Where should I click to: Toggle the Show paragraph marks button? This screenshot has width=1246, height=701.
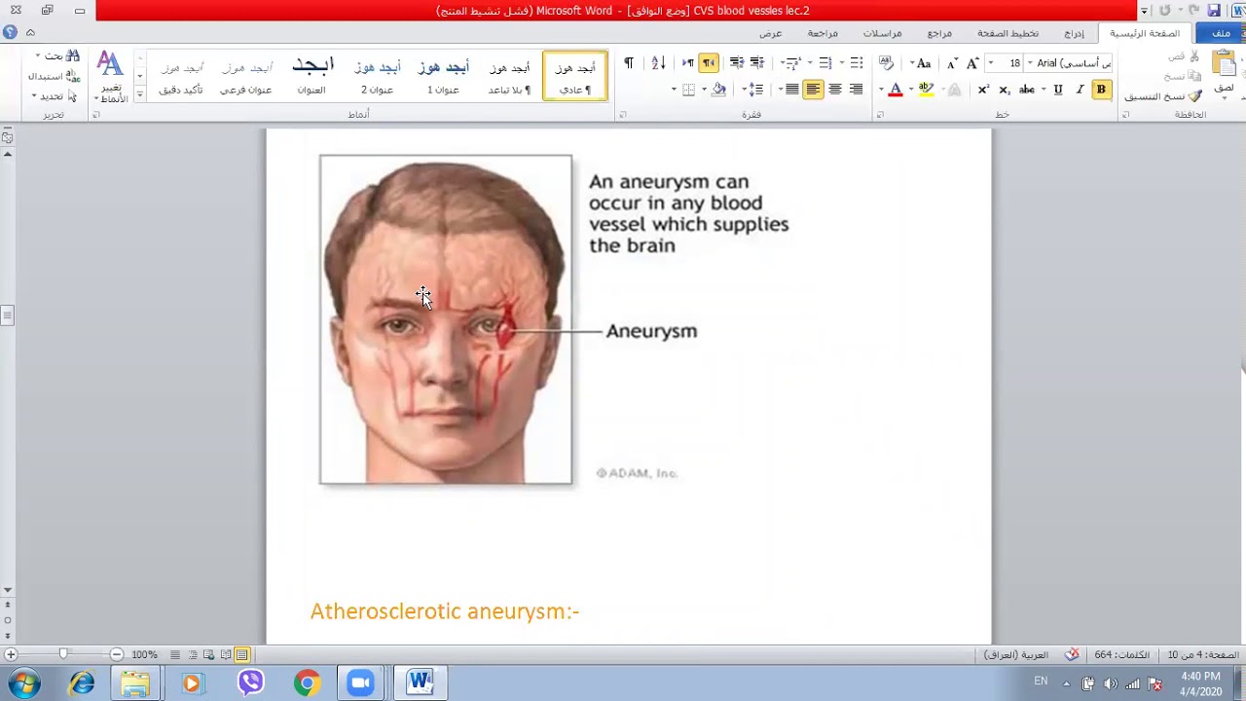click(x=629, y=63)
